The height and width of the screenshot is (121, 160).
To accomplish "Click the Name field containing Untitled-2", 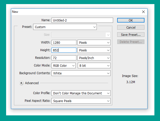I will (x=82, y=20).
